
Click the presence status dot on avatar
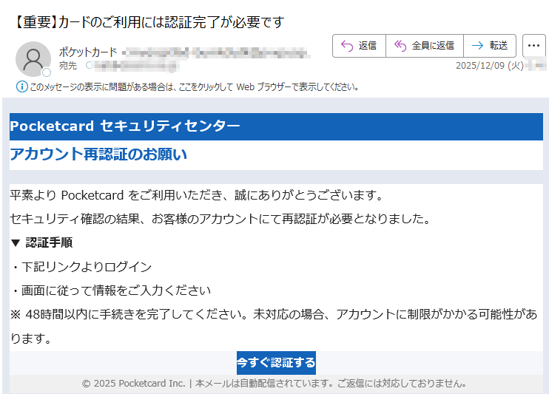[47, 72]
